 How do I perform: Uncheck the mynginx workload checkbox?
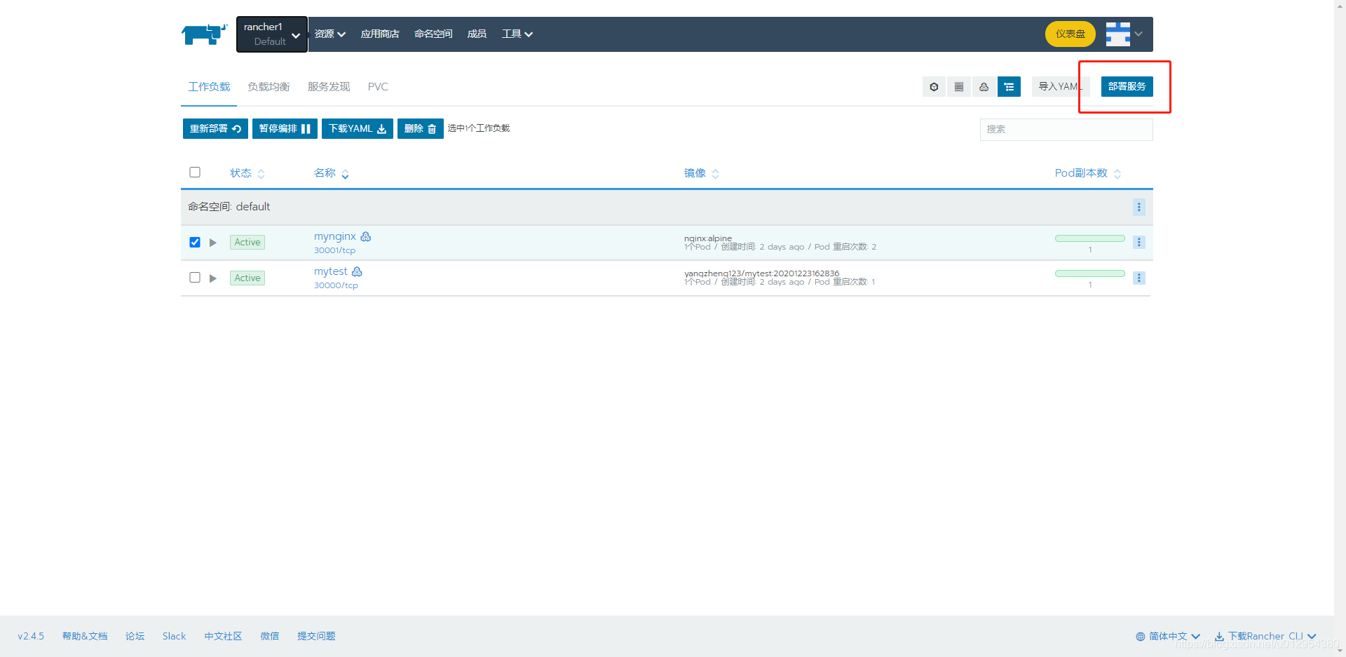195,243
